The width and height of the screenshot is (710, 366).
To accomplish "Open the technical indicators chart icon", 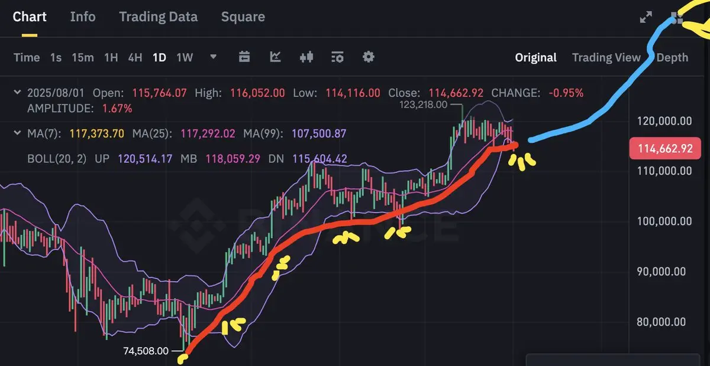I will click(x=275, y=57).
